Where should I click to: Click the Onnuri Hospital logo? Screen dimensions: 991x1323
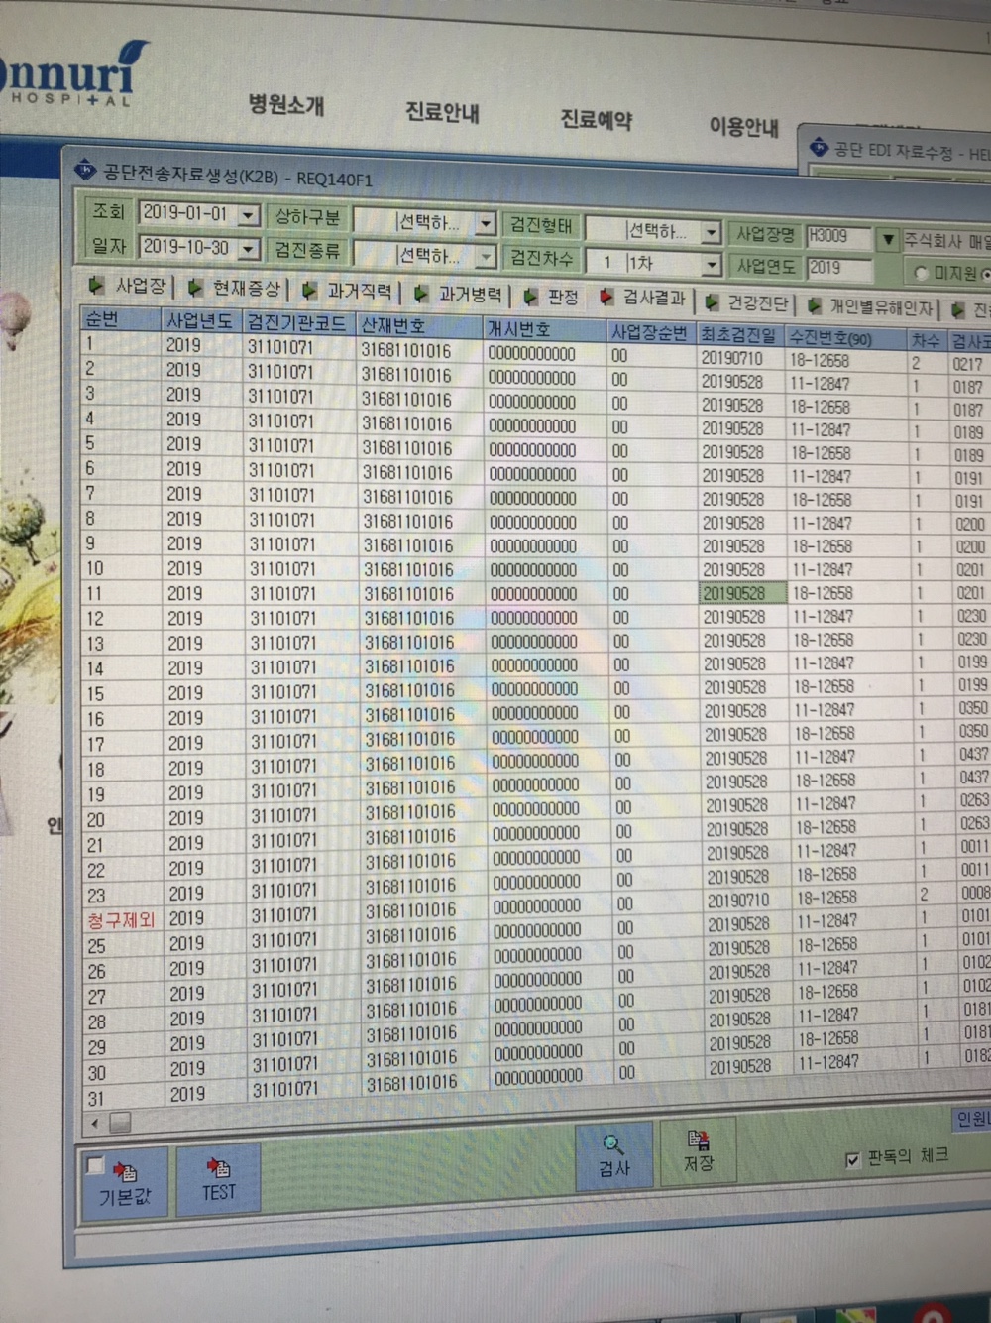click(x=69, y=75)
